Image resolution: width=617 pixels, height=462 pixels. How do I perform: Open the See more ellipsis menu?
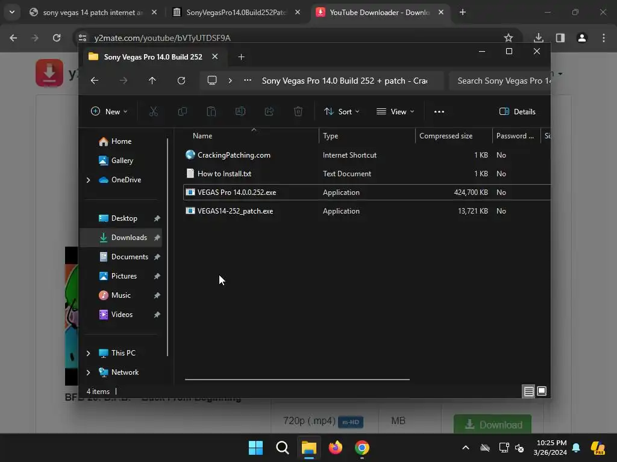(439, 111)
